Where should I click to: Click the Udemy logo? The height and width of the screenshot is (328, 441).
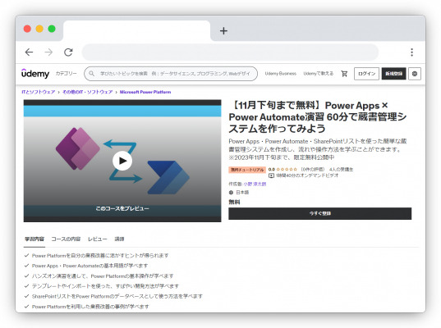[35, 73]
